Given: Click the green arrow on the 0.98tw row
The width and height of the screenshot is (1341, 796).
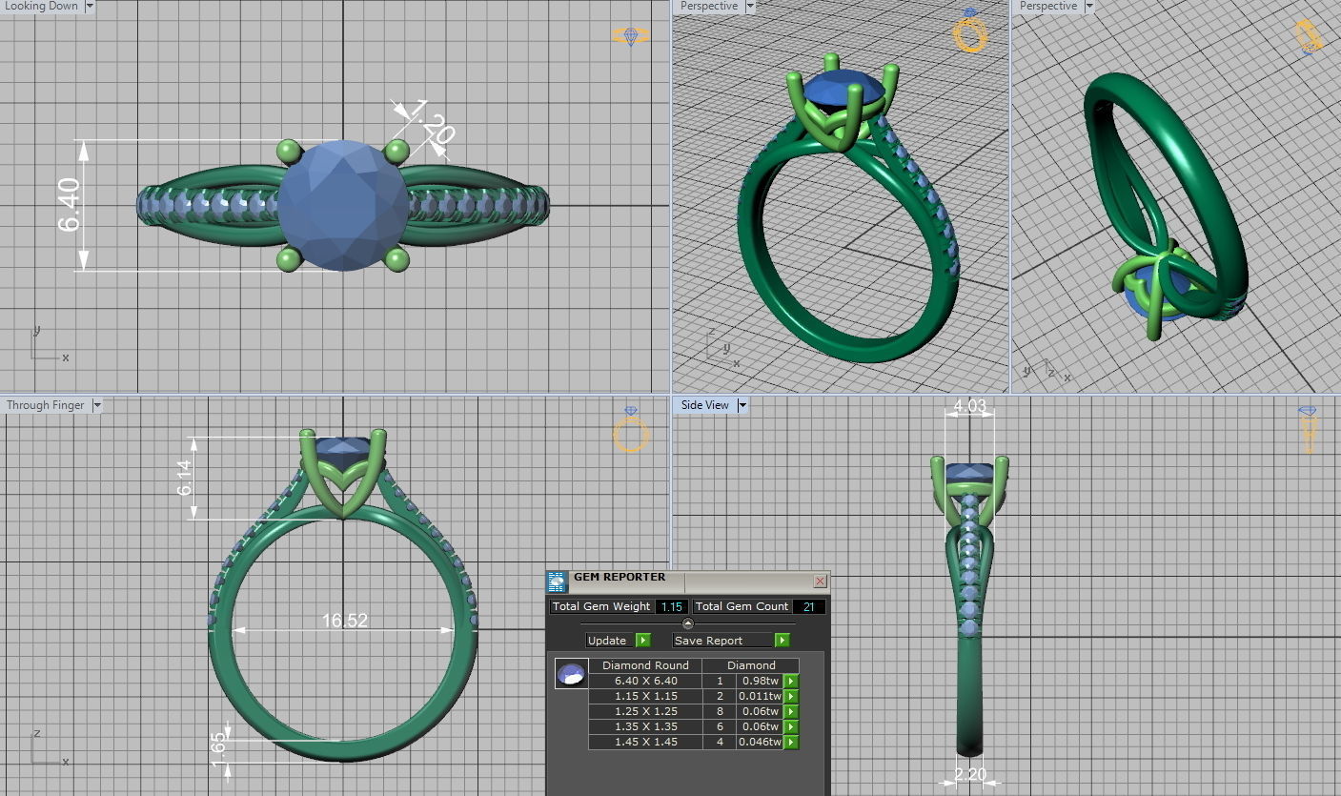Looking at the screenshot, I should (x=791, y=681).
